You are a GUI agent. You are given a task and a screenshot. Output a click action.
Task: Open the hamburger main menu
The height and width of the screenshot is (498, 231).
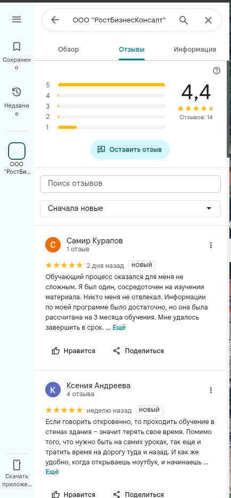coord(16,19)
